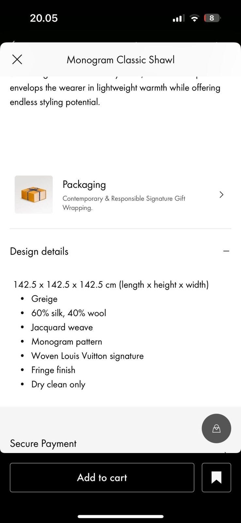The height and width of the screenshot is (523, 241).
Task: Tap the Monogram Classic Shawl title
Action: coord(120,60)
